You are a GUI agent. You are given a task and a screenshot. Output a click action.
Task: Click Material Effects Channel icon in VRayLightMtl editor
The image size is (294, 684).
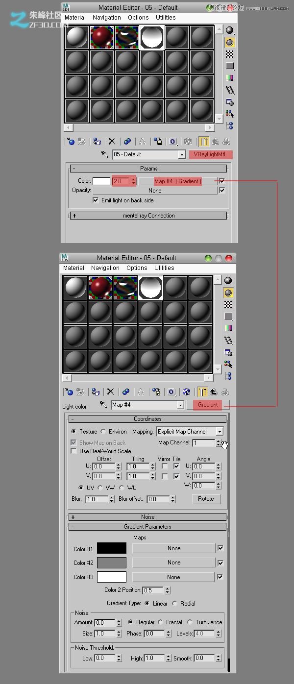[x=173, y=142]
